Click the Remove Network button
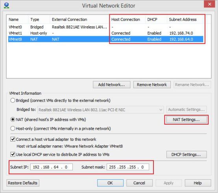Viewport: 218px width, 193px height. coord(152,85)
